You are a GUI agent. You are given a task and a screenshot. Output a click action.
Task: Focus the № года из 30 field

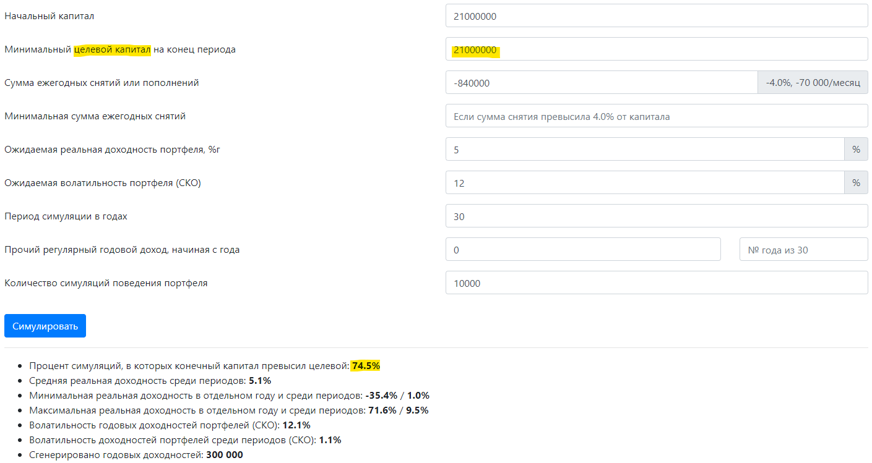804,250
